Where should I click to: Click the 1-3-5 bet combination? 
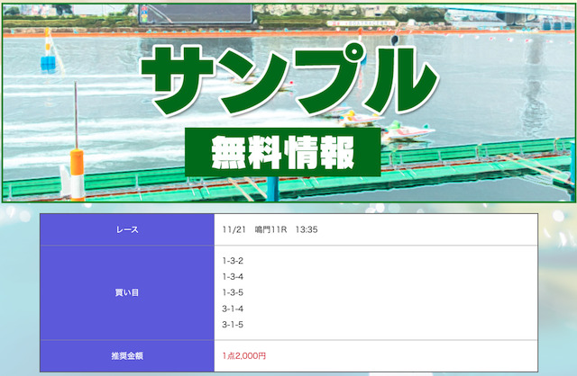click(233, 292)
